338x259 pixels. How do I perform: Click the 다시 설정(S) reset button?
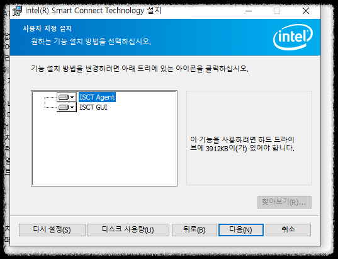pos(52,230)
